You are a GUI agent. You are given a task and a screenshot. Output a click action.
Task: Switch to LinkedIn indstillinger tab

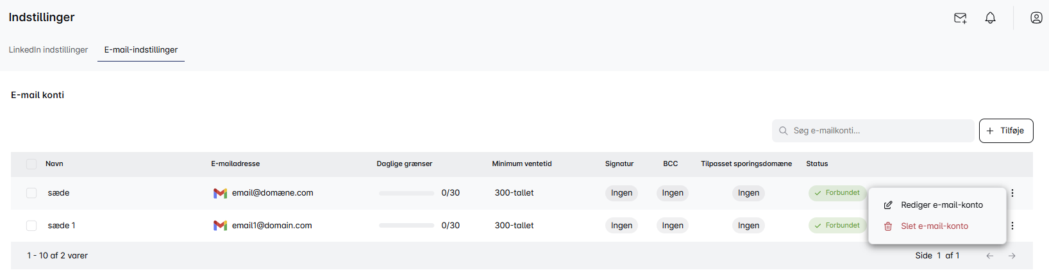click(x=48, y=50)
